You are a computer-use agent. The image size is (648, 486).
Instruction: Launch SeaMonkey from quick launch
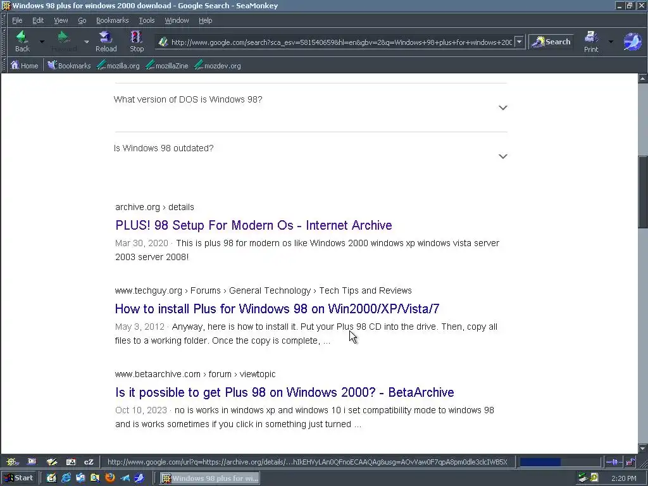point(139,478)
